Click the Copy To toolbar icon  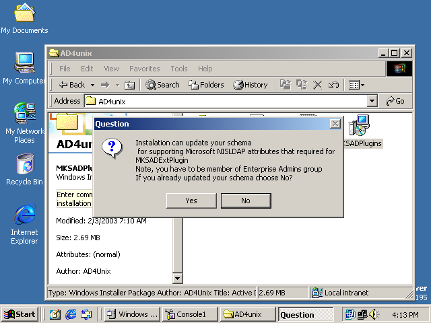point(302,85)
